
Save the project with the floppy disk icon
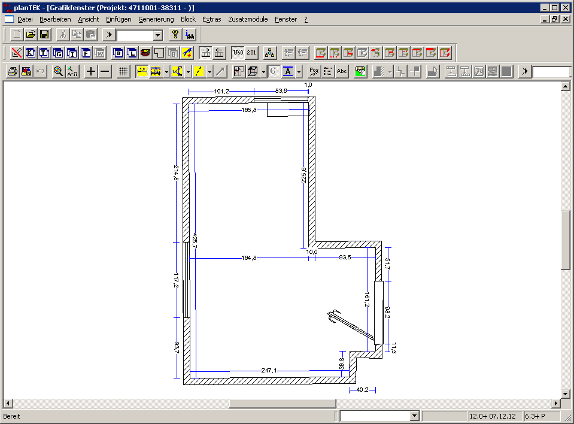click(x=44, y=35)
